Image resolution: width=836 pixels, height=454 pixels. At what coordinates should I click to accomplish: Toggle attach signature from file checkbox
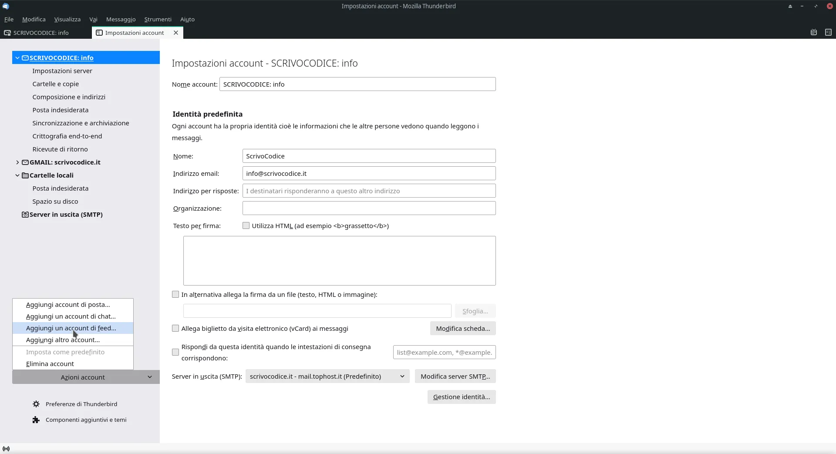coord(175,295)
